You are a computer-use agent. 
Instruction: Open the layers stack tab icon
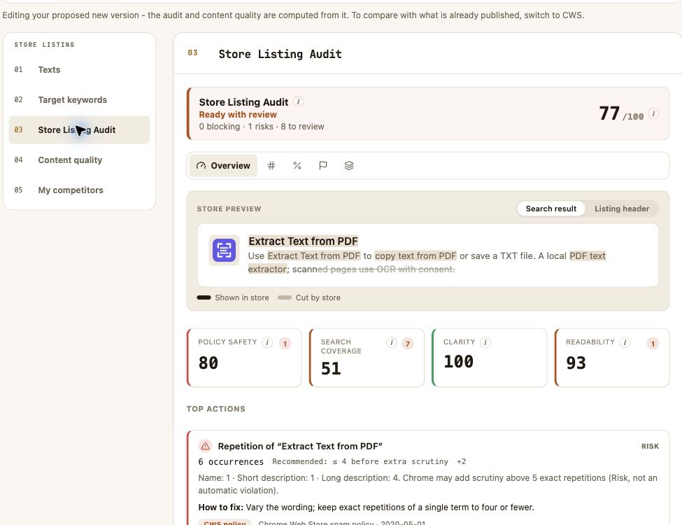pyautogui.click(x=349, y=165)
